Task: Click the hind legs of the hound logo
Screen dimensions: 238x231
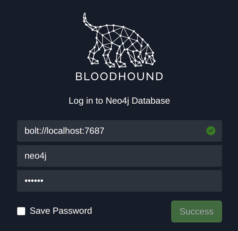Action: 96,55
